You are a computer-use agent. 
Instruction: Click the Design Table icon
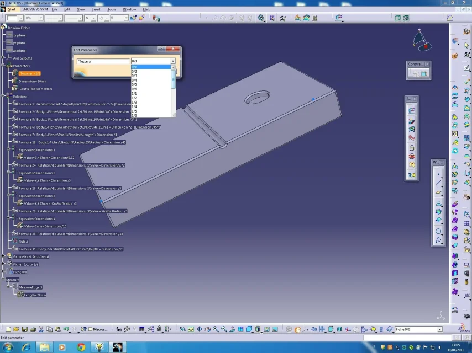[142, 329]
